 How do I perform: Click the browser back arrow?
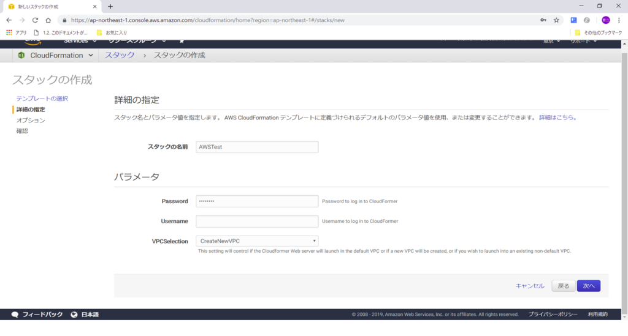(9, 20)
